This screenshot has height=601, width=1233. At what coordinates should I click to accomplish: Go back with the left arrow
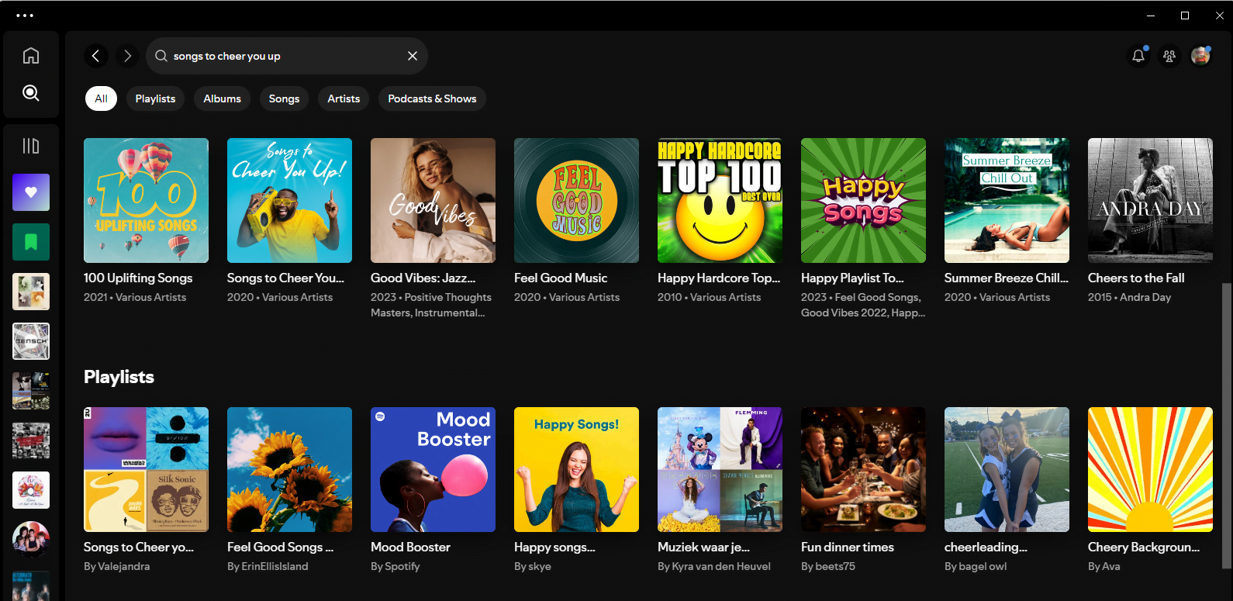click(x=96, y=56)
